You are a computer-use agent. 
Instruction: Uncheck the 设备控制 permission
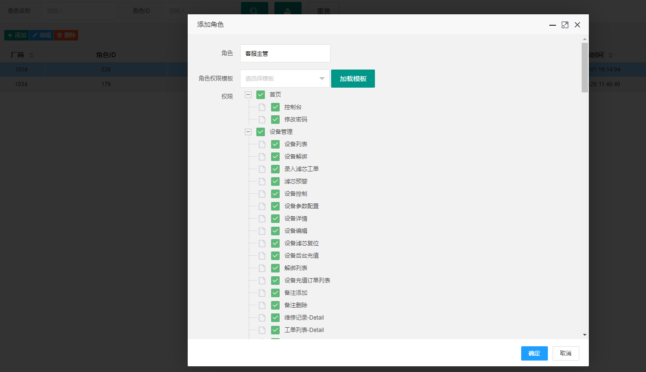[x=275, y=194]
